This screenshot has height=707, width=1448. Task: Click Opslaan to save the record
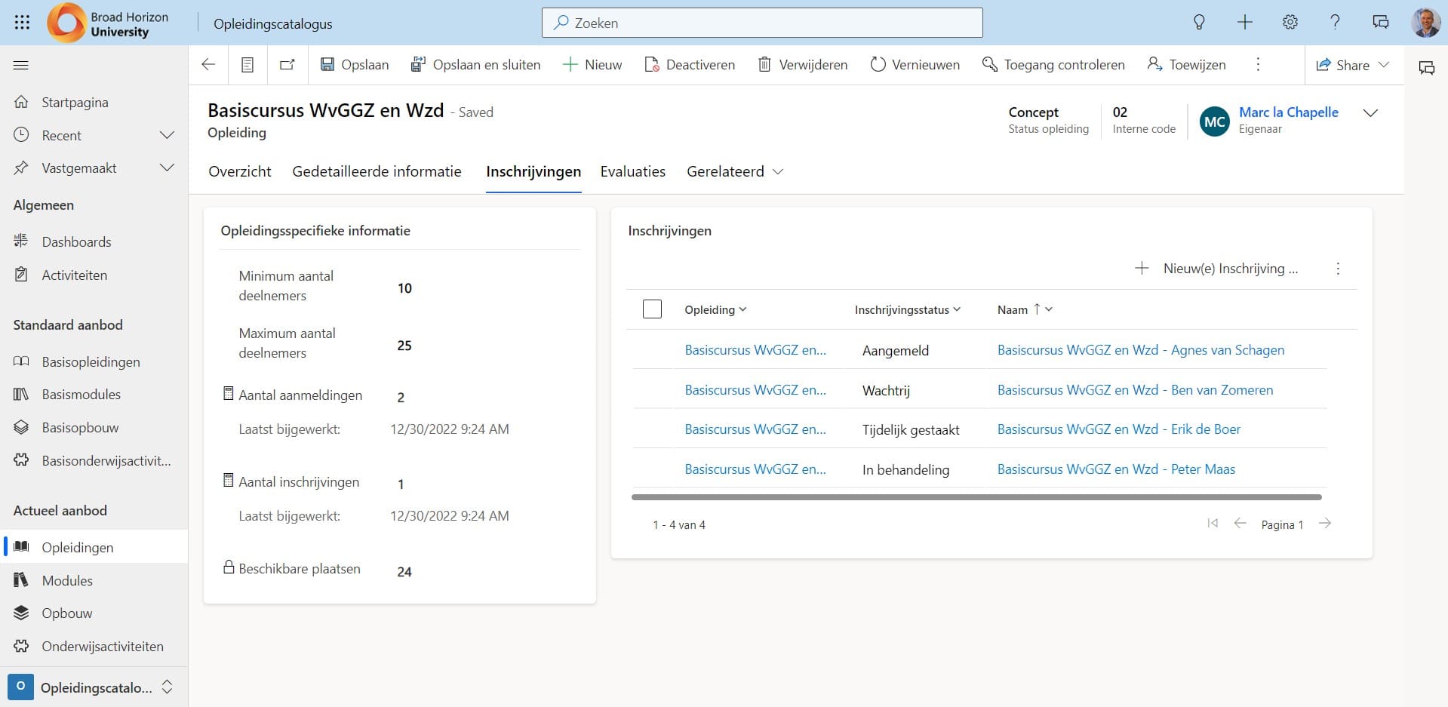point(355,65)
